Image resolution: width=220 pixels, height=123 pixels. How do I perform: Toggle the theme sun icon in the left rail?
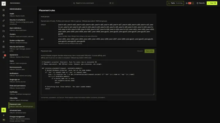4,115
